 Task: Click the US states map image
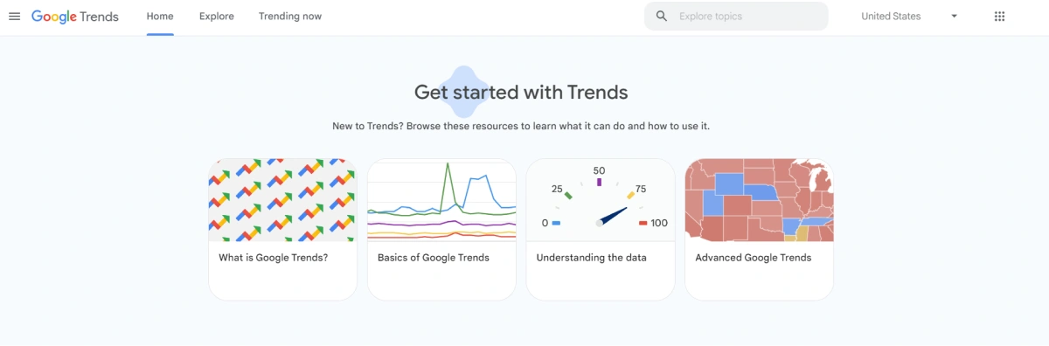[759, 200]
